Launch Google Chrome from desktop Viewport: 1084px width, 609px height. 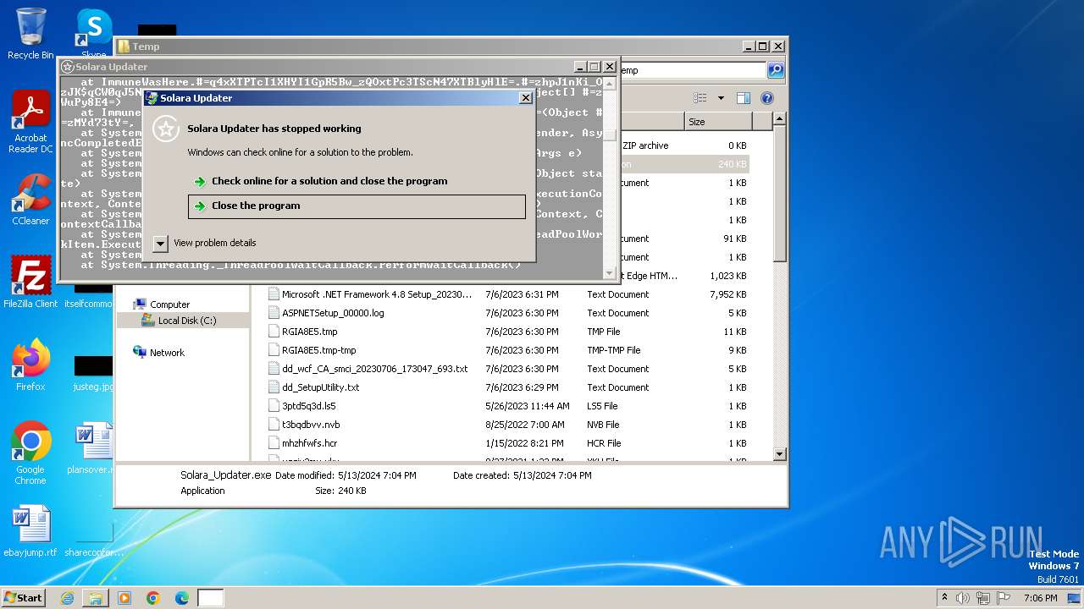click(30, 453)
